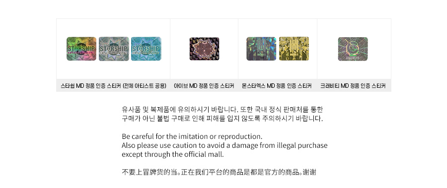447x188 pixels.
Task: Click the closing 谢谢 text
Action: point(309,172)
